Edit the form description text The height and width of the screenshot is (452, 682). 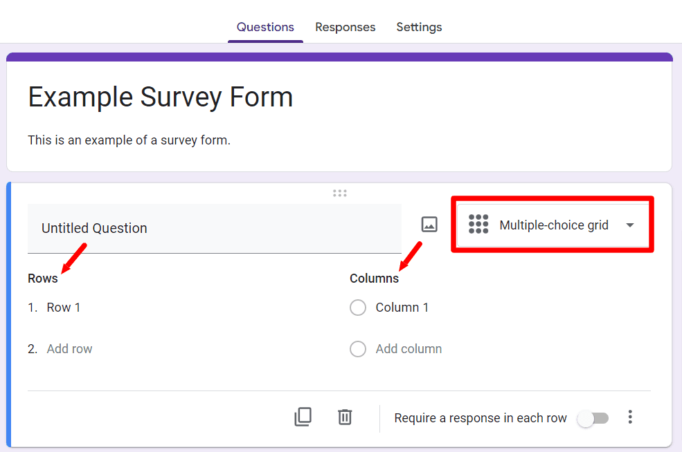129,140
